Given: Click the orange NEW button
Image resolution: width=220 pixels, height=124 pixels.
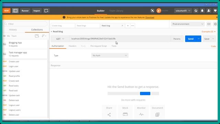Looking at the screenshot, I should [x=7, y=11].
